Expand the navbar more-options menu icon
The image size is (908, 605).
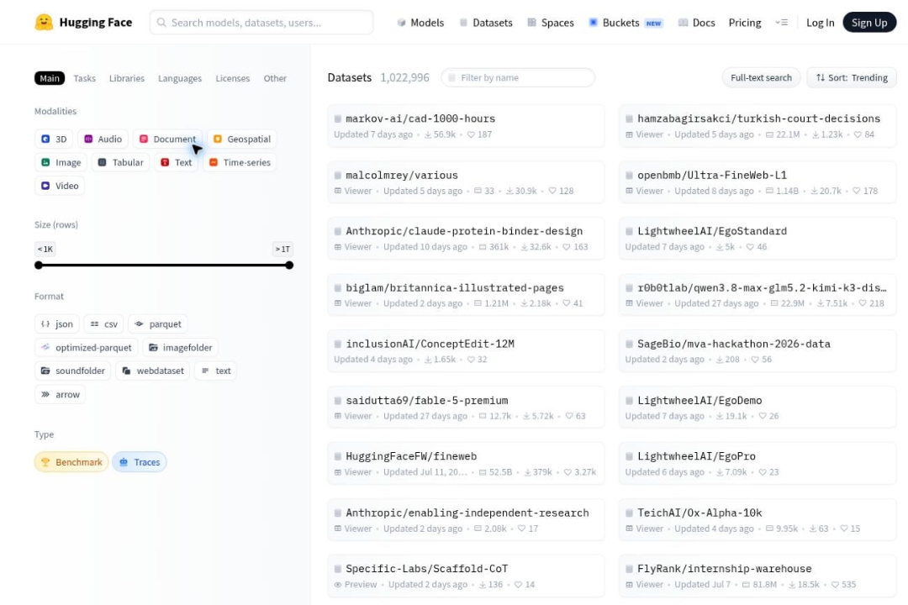pos(781,23)
